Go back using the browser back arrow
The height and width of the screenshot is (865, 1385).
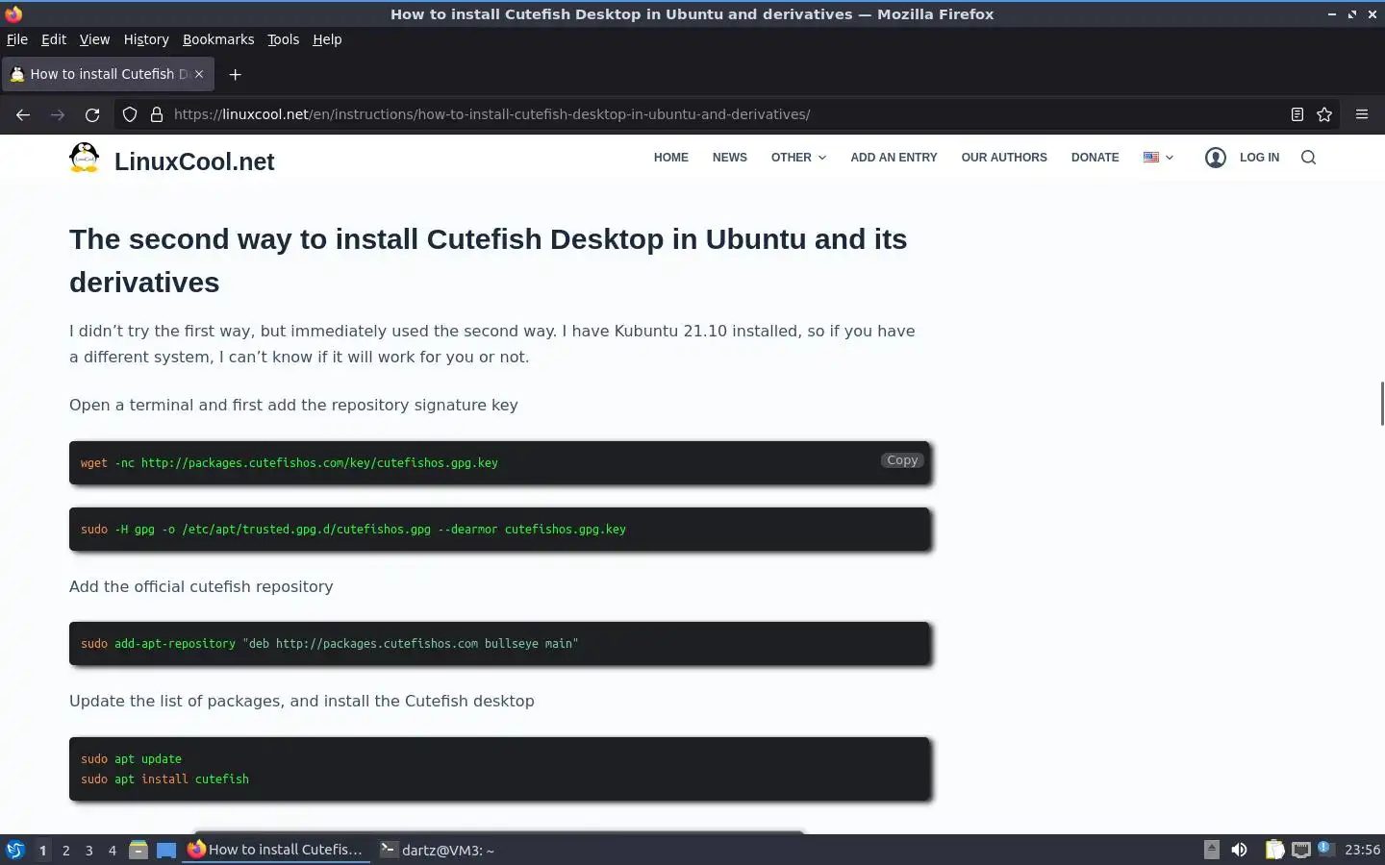click(x=23, y=114)
